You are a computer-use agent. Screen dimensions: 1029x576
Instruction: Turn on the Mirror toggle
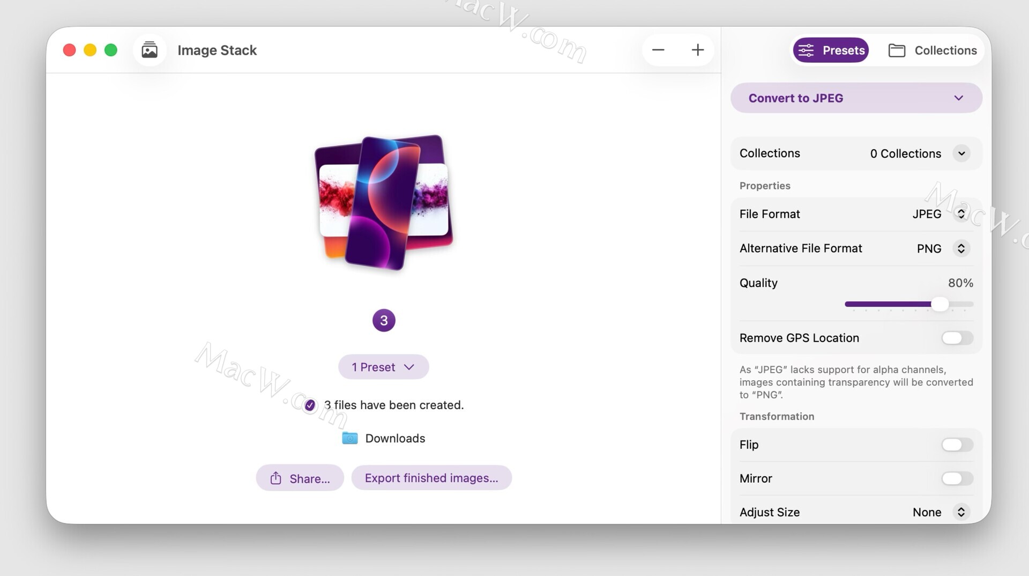click(x=957, y=478)
